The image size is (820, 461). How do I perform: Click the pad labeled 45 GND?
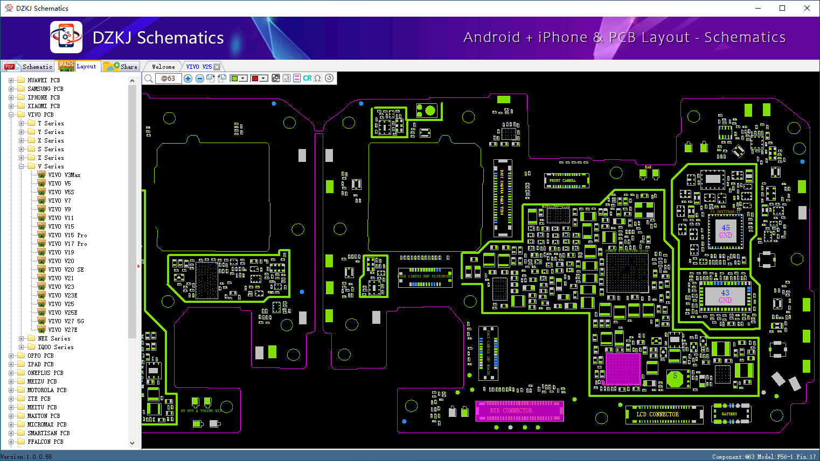click(x=726, y=231)
